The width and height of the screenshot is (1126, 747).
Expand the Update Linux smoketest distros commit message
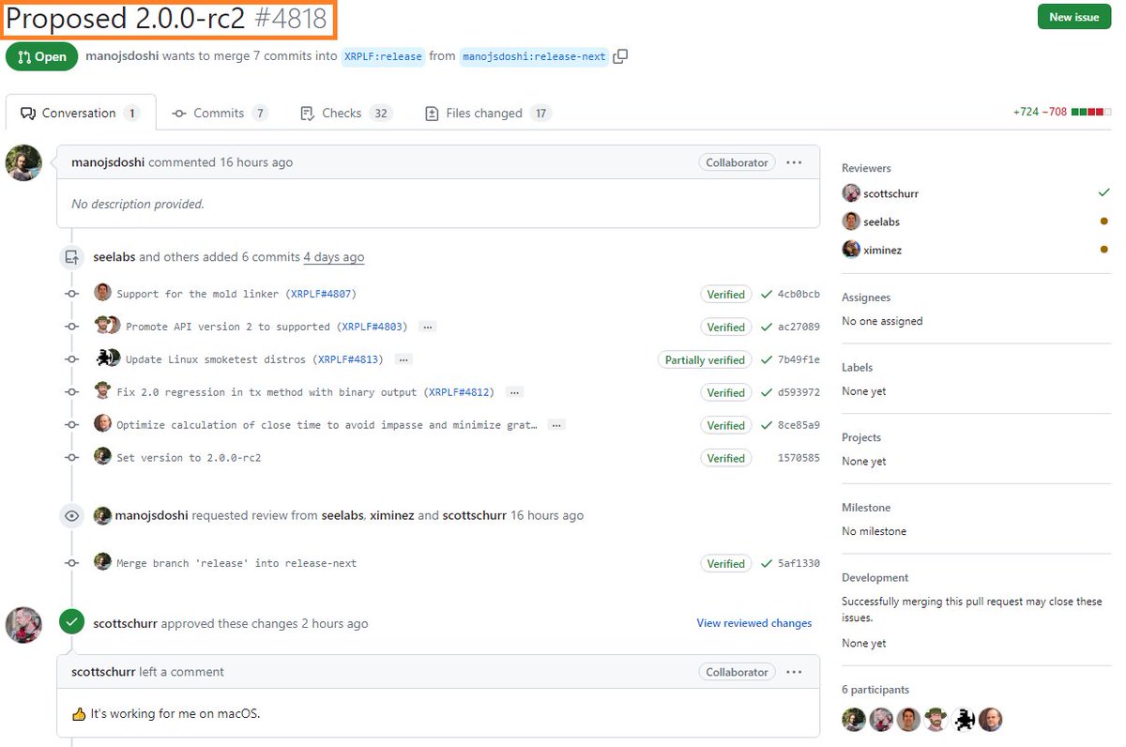[x=403, y=359]
